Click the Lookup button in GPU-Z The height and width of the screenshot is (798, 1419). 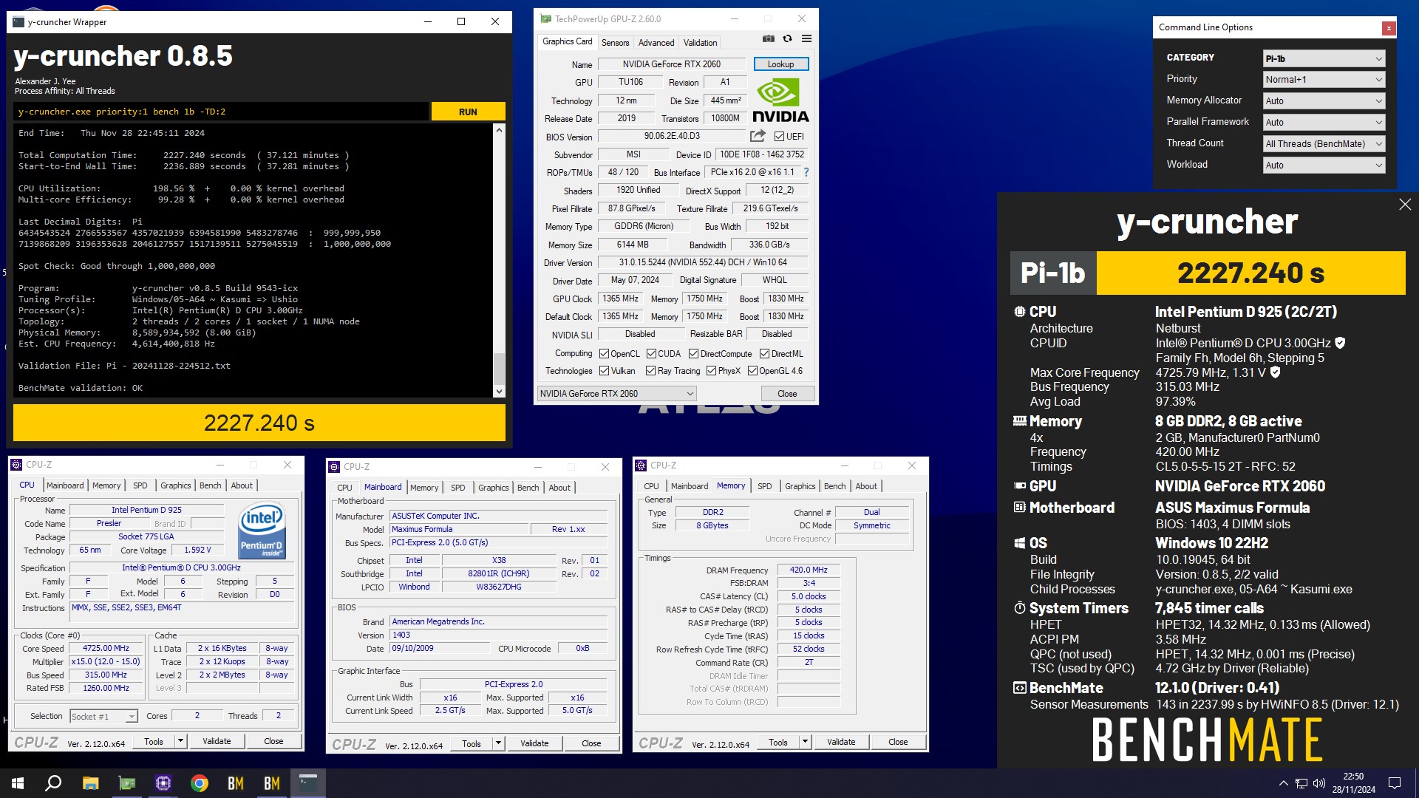[780, 64]
